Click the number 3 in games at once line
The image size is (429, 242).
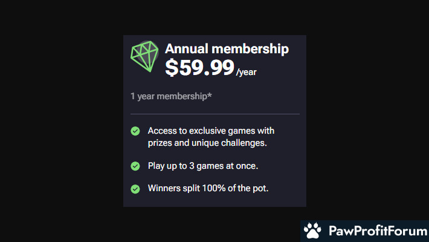(x=192, y=166)
